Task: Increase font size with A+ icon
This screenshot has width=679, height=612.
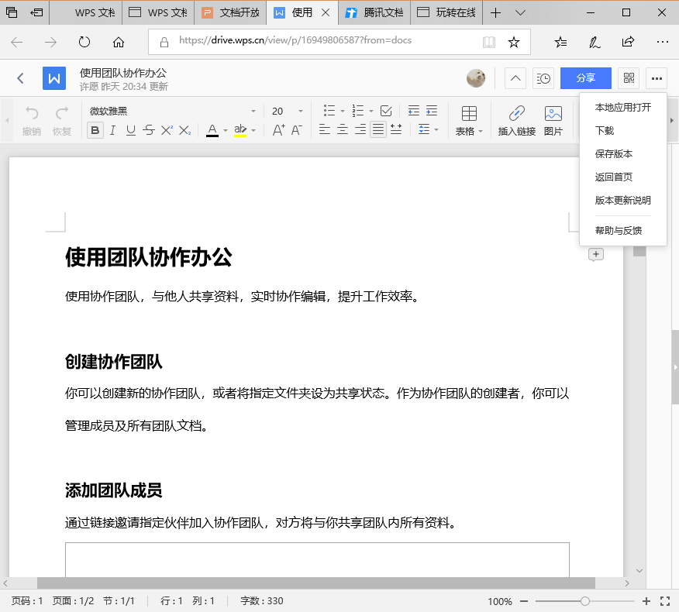Action: [278, 130]
